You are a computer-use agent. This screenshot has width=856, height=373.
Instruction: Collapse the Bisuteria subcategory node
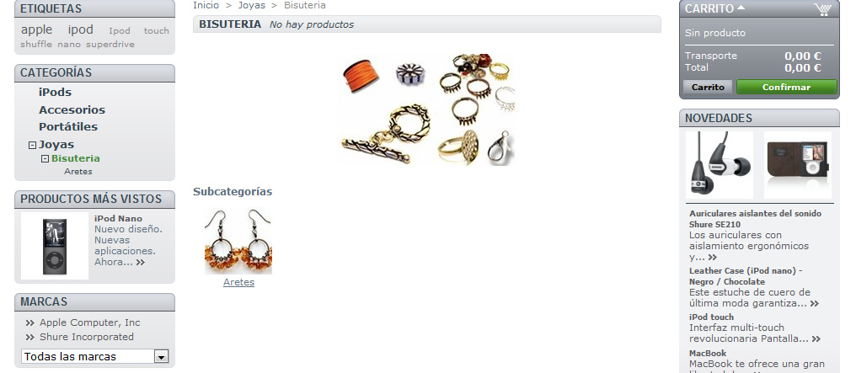[45, 158]
